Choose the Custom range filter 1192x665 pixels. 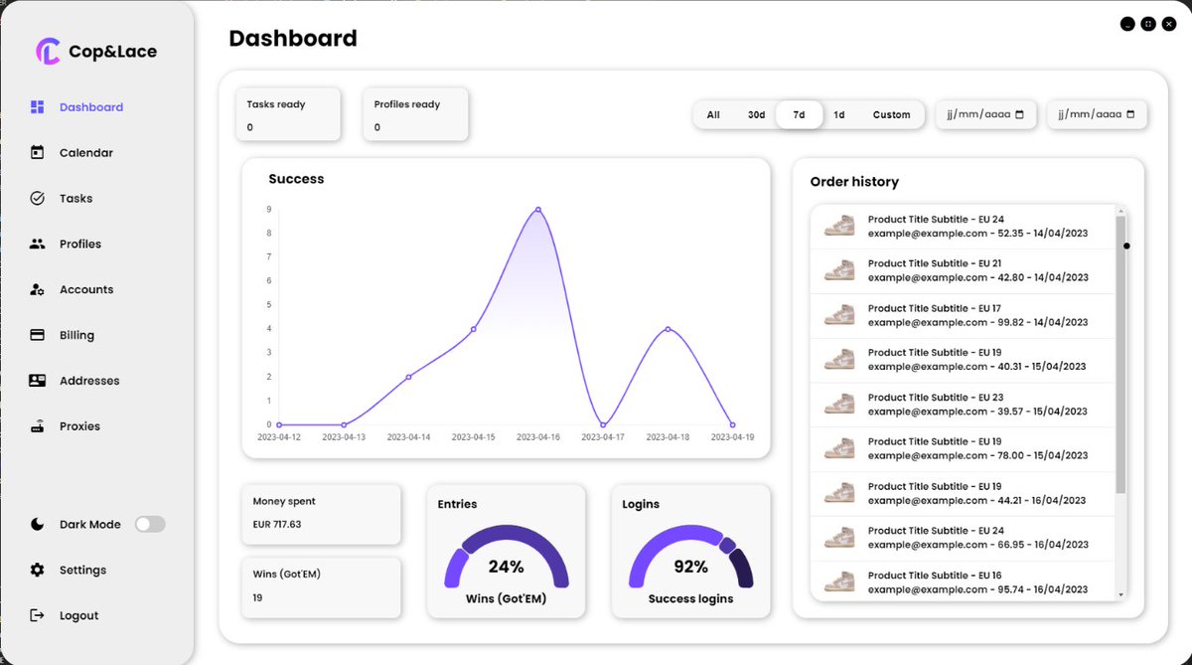point(891,114)
